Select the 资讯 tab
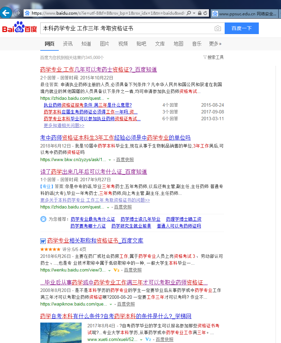Image resolution: width=281 pixels, height=343 pixels. (68, 44)
